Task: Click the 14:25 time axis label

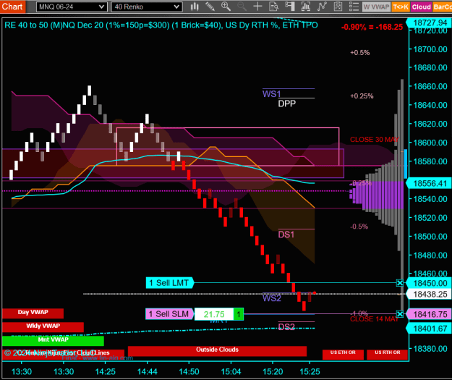Action: pyautogui.click(x=105, y=371)
